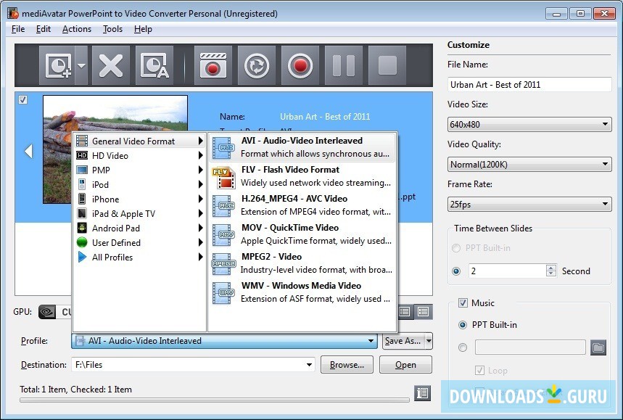Click the Add PowerPoint file toolbar icon
Viewport: 623px width, 420px height.
coord(57,66)
